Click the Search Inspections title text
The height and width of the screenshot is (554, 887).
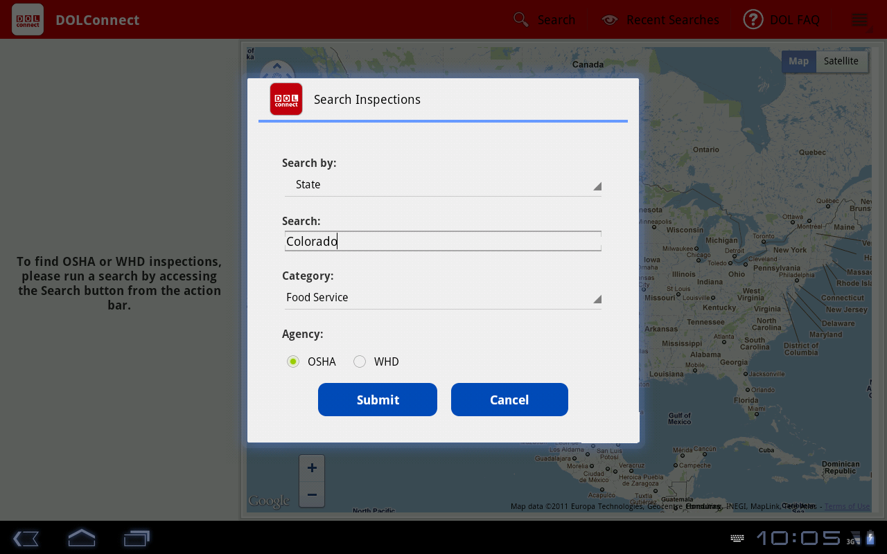coord(367,99)
